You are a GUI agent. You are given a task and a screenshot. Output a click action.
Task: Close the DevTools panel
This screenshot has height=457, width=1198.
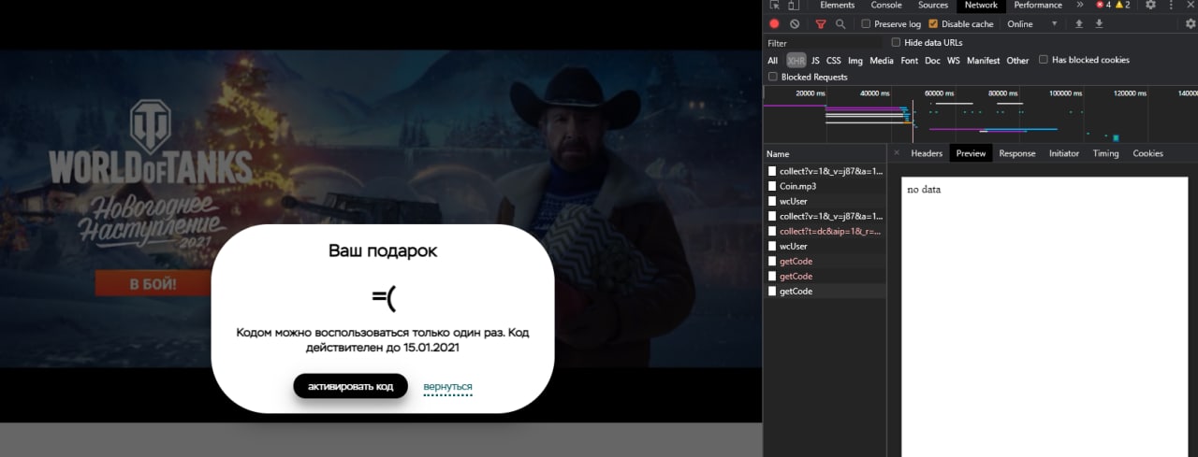1189,6
